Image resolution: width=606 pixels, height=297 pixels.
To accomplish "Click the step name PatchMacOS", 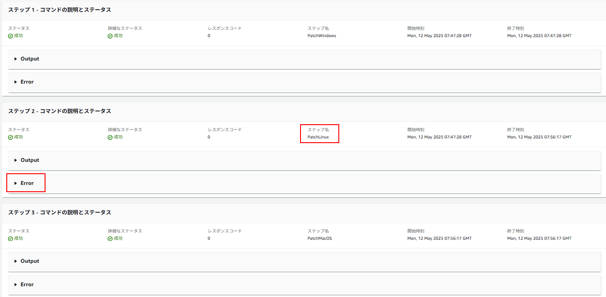I will (319, 238).
